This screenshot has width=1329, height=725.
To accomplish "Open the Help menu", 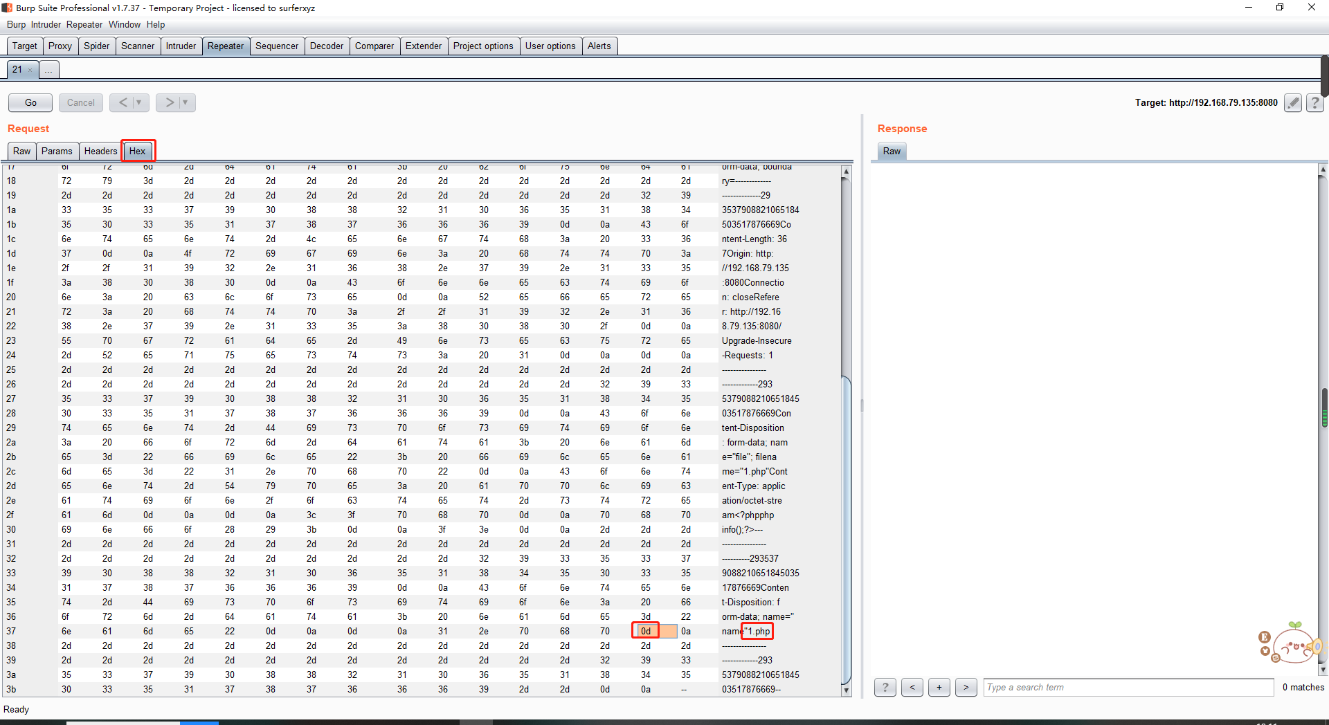I will [156, 24].
